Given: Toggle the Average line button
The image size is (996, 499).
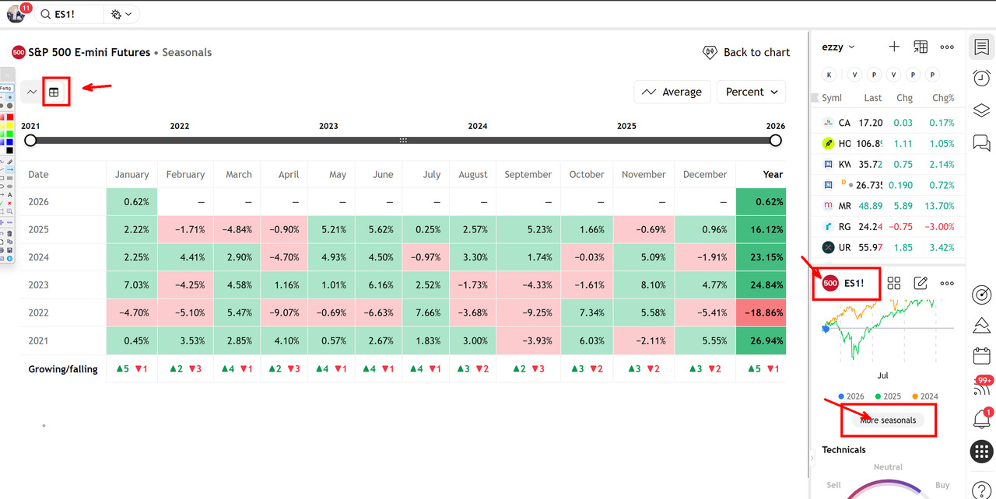Looking at the screenshot, I should tap(672, 92).
